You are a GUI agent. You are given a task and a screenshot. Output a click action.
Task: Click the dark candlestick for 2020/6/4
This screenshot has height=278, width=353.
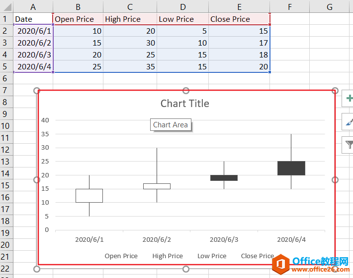[291, 168]
